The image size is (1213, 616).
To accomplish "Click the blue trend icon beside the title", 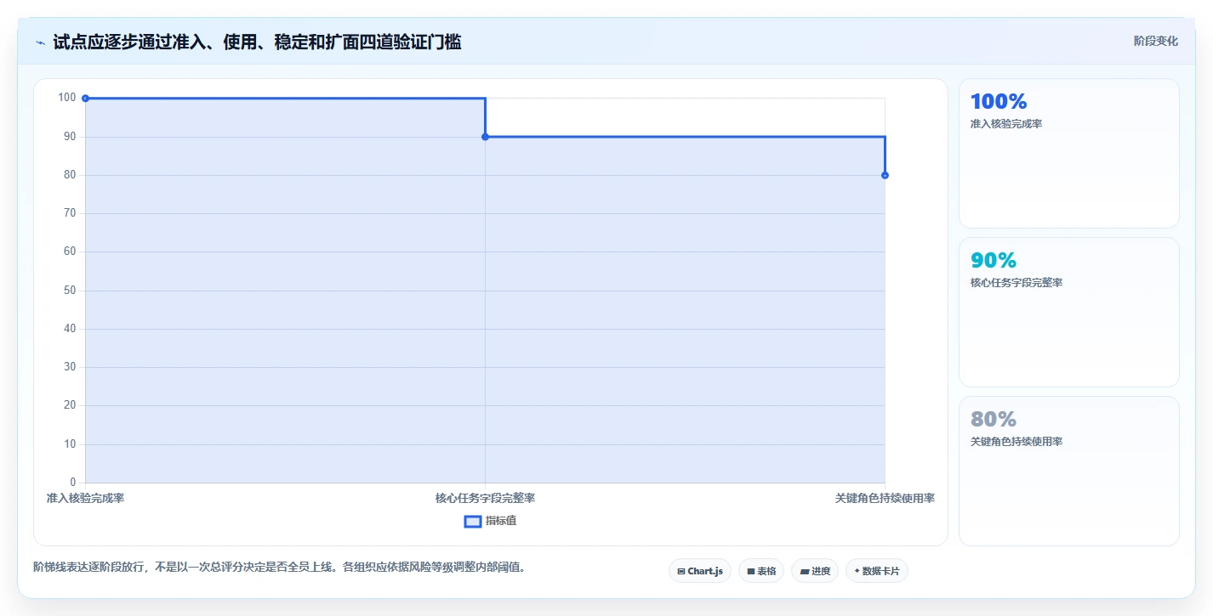I will (40, 42).
